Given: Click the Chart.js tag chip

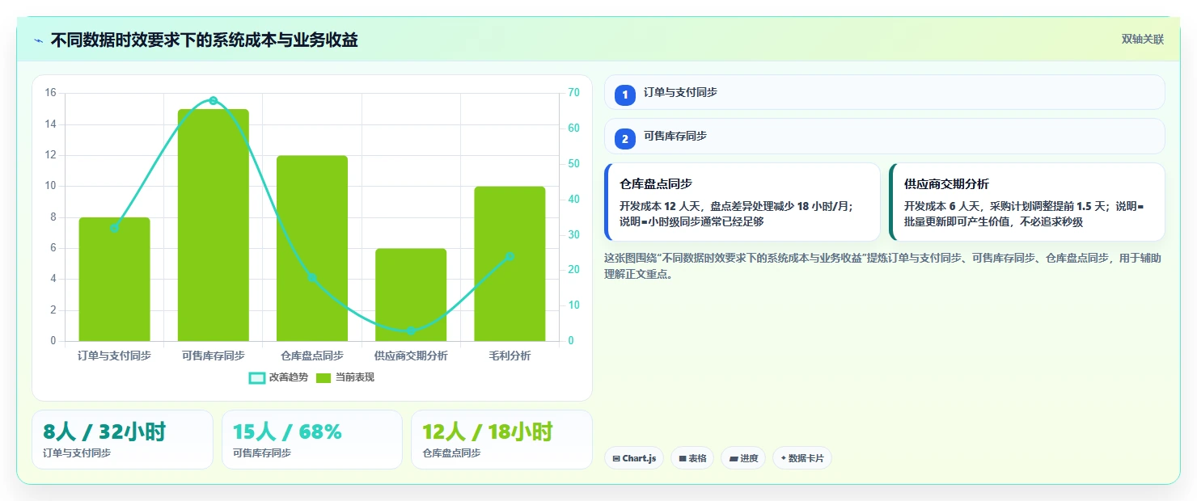Looking at the screenshot, I should pos(633,458).
